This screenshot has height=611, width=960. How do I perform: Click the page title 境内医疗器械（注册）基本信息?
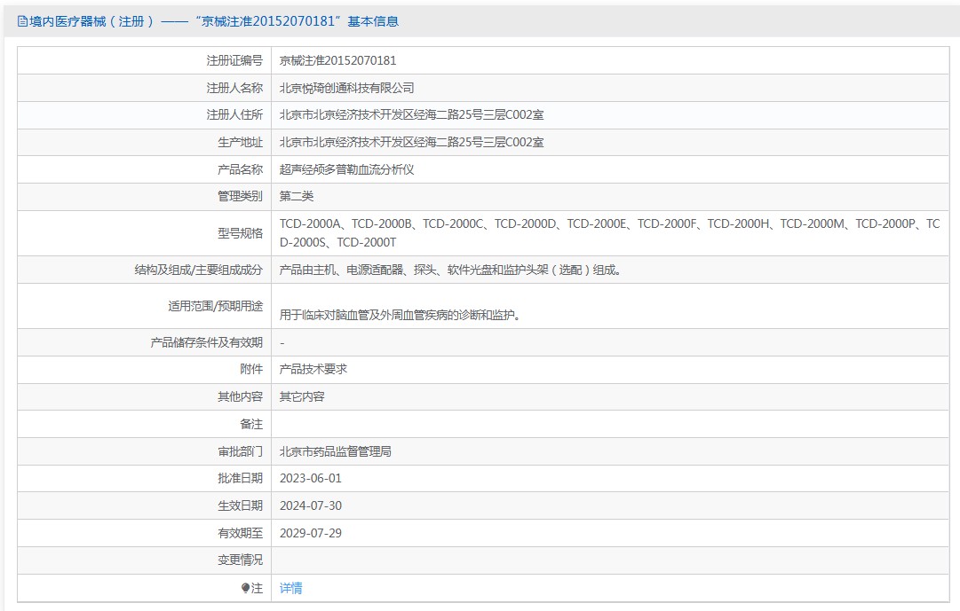[x=214, y=21]
